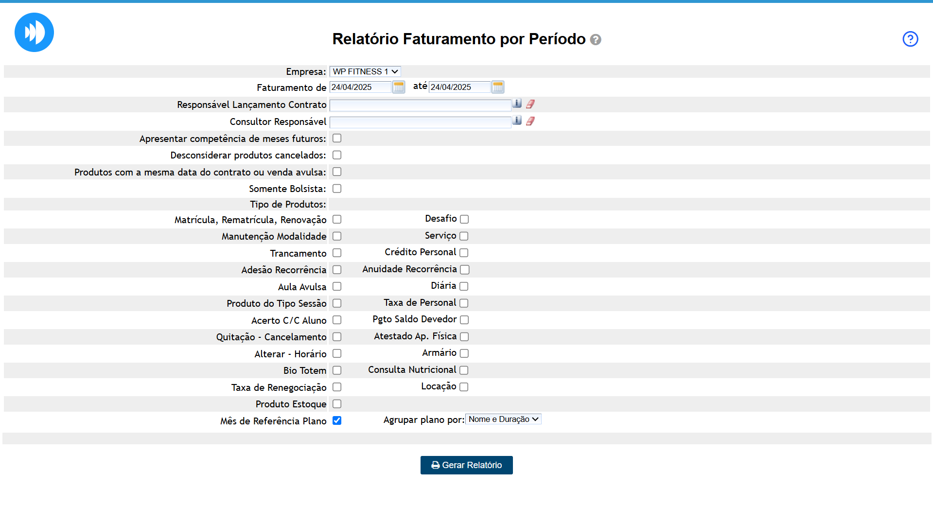Screen dimensions: 933x524
Task: Click the 'Gerar Relatório' button
Action: tap(466, 465)
